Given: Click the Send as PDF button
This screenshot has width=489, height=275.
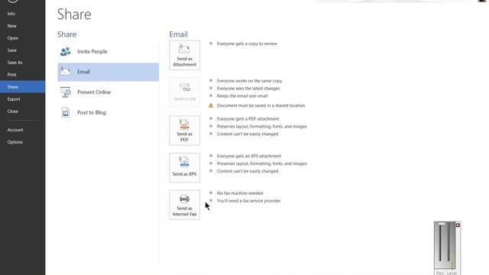Looking at the screenshot, I should tap(185, 131).
